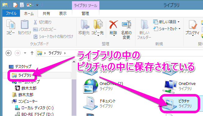
Task: Switch to the View (表示) tab
Action: (x=63, y=13)
